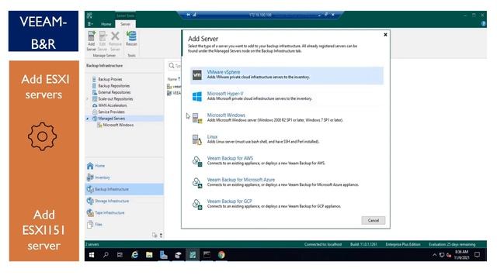Open File Explorer from taskbar

pyautogui.click(x=149, y=255)
